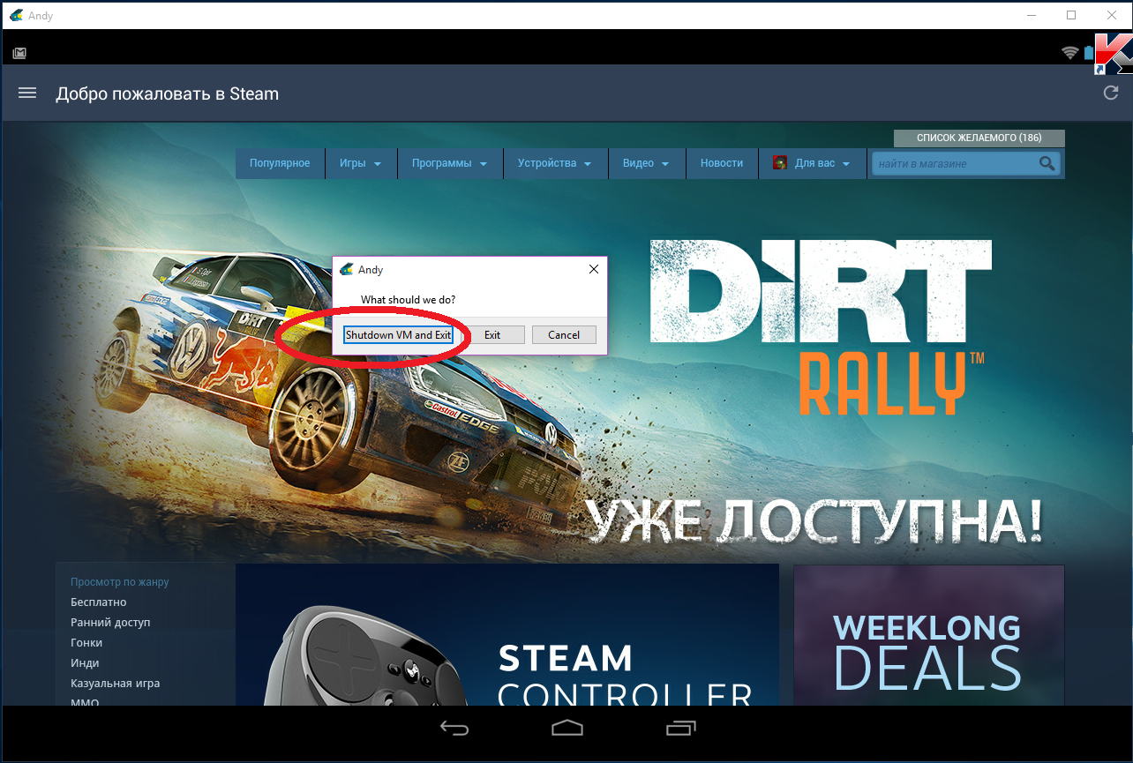
Task: Expand the Игры dropdown menu
Action: (x=361, y=163)
